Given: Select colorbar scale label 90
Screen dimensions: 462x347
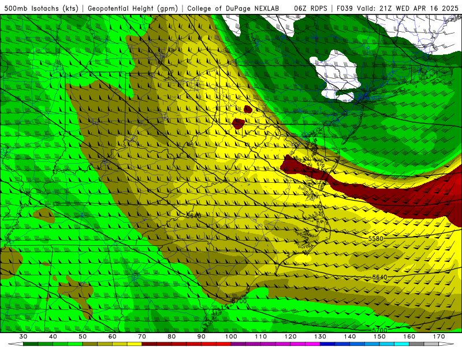Looking at the screenshot, I should point(202,337).
